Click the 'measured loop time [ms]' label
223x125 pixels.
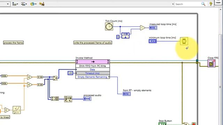163,24
